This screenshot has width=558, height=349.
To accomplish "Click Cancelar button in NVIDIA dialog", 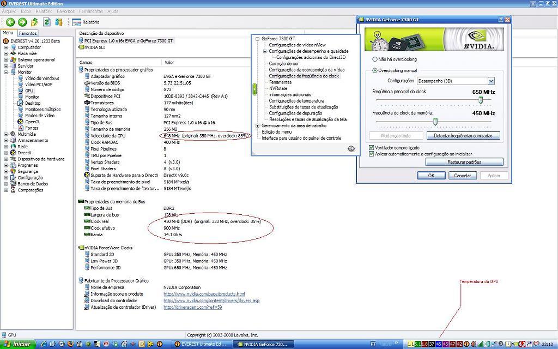I will click(x=462, y=176).
